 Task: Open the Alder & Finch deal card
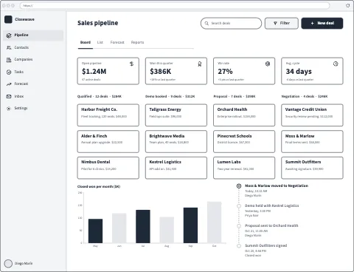108,141
